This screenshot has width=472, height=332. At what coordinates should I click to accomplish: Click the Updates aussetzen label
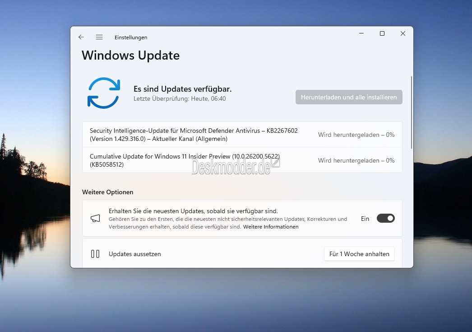(x=134, y=254)
